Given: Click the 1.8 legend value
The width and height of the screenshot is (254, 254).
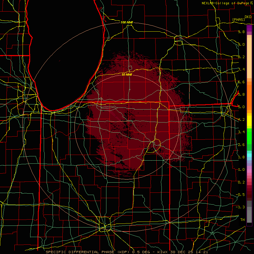Looking at the screenshot, I should point(241,157).
